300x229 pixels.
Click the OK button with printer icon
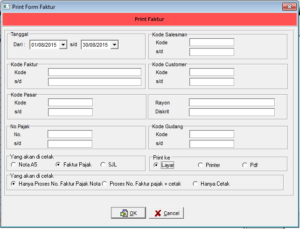pos(128,213)
